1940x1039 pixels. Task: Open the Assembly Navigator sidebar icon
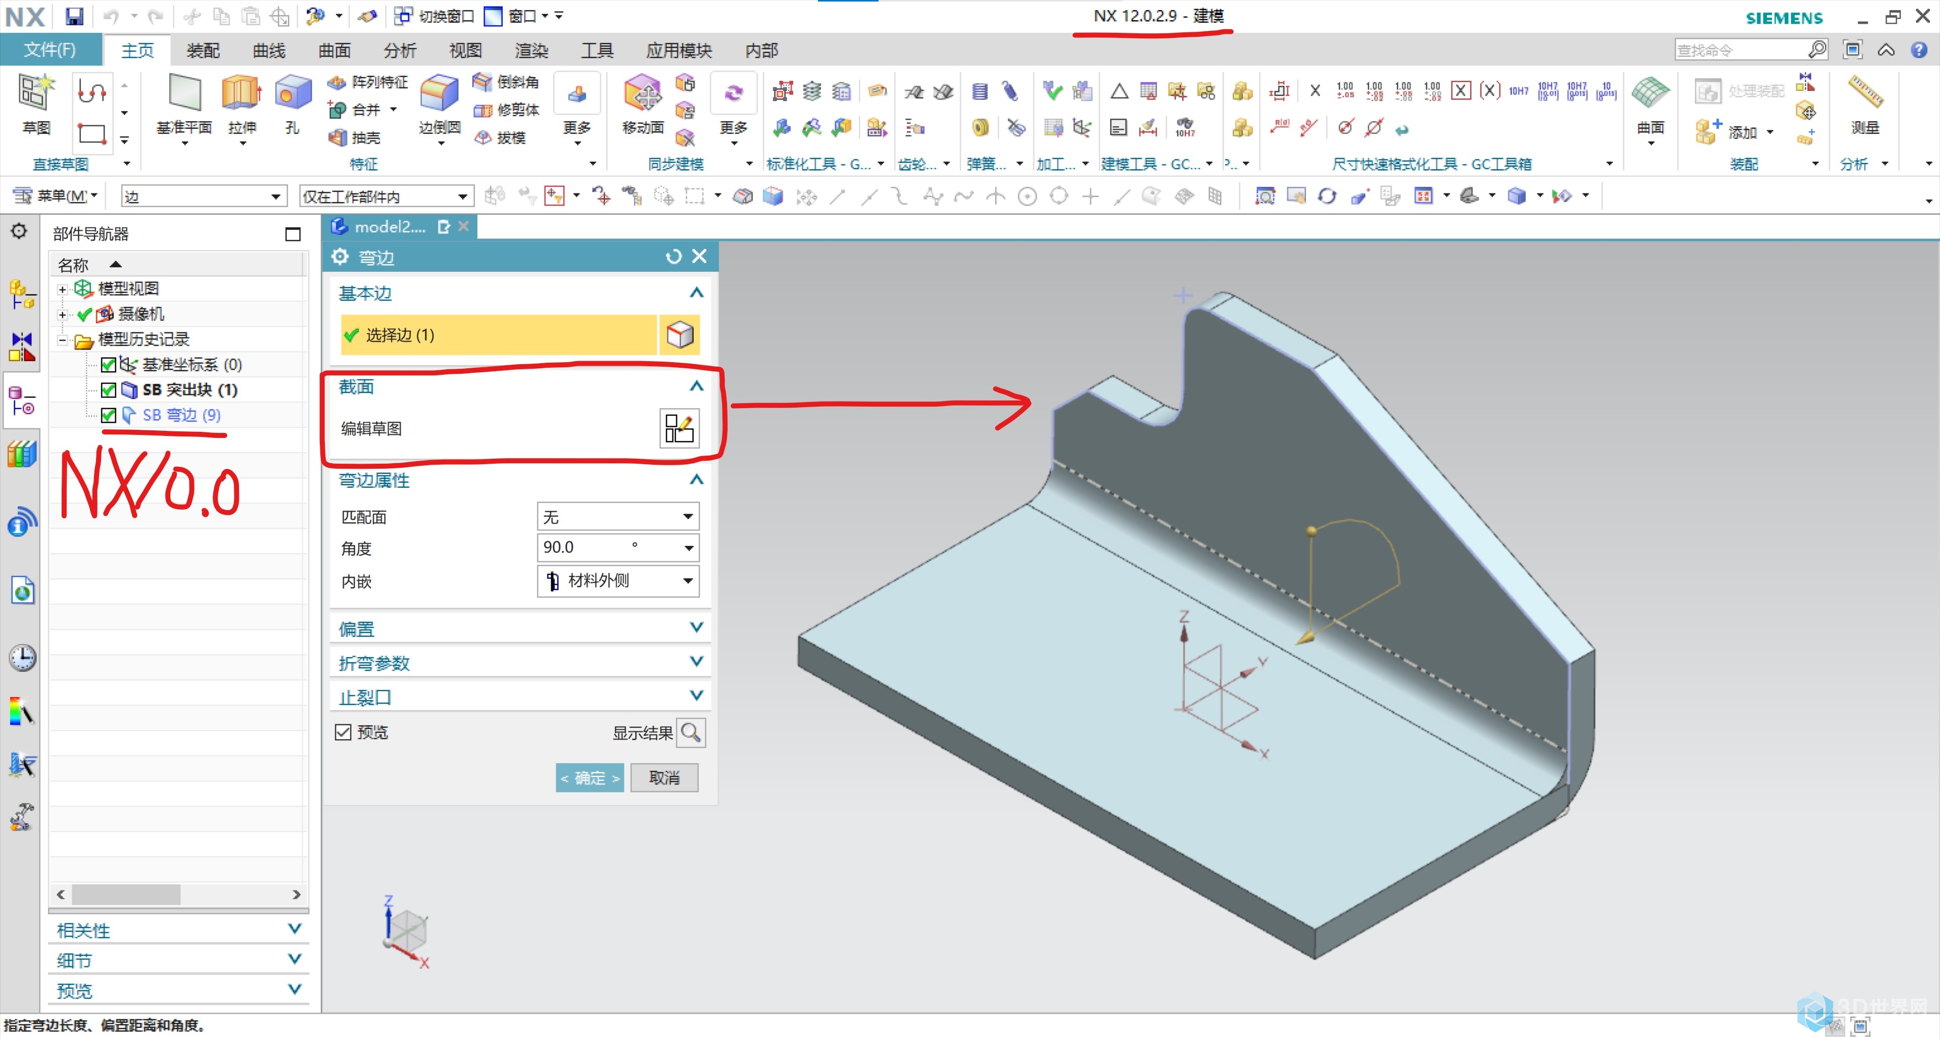point(21,293)
